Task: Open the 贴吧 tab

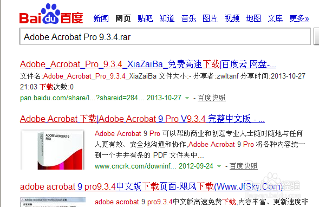Action: tap(145, 18)
